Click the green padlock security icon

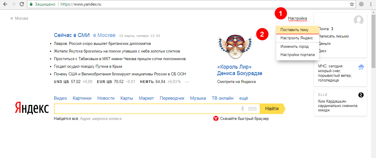pyautogui.click(x=31, y=4)
